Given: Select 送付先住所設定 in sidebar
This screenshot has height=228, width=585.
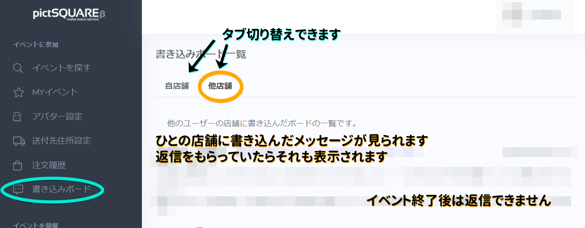Looking at the screenshot, I should click(x=61, y=141).
